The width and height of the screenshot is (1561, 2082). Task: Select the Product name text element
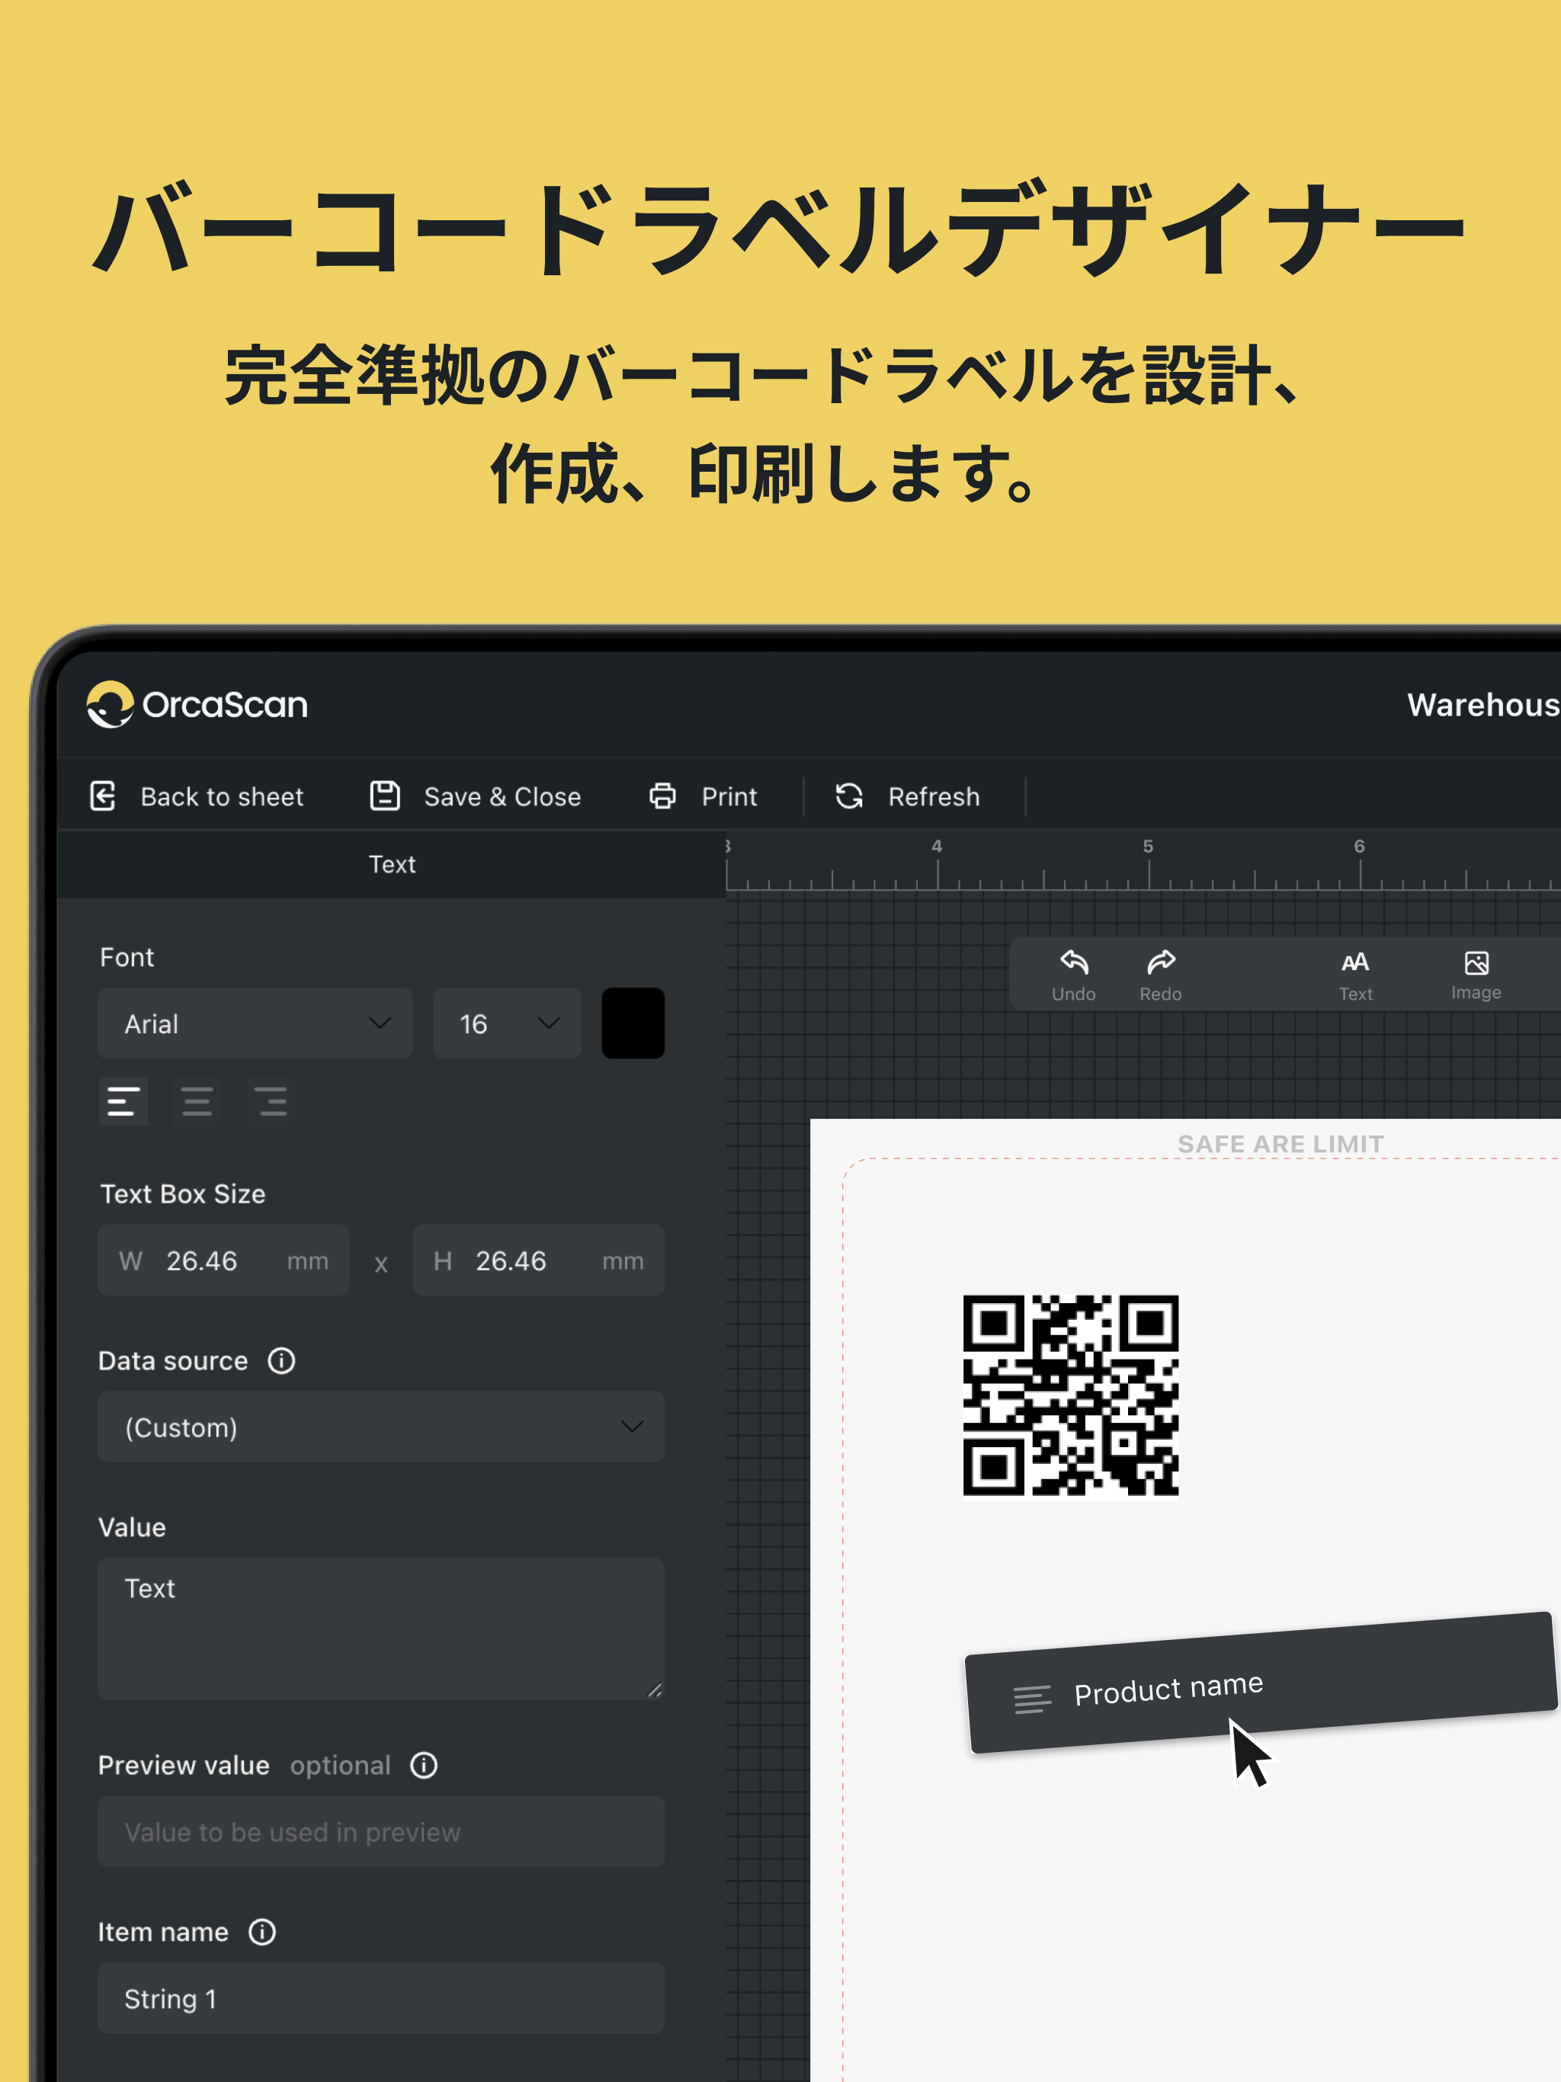point(1261,1683)
